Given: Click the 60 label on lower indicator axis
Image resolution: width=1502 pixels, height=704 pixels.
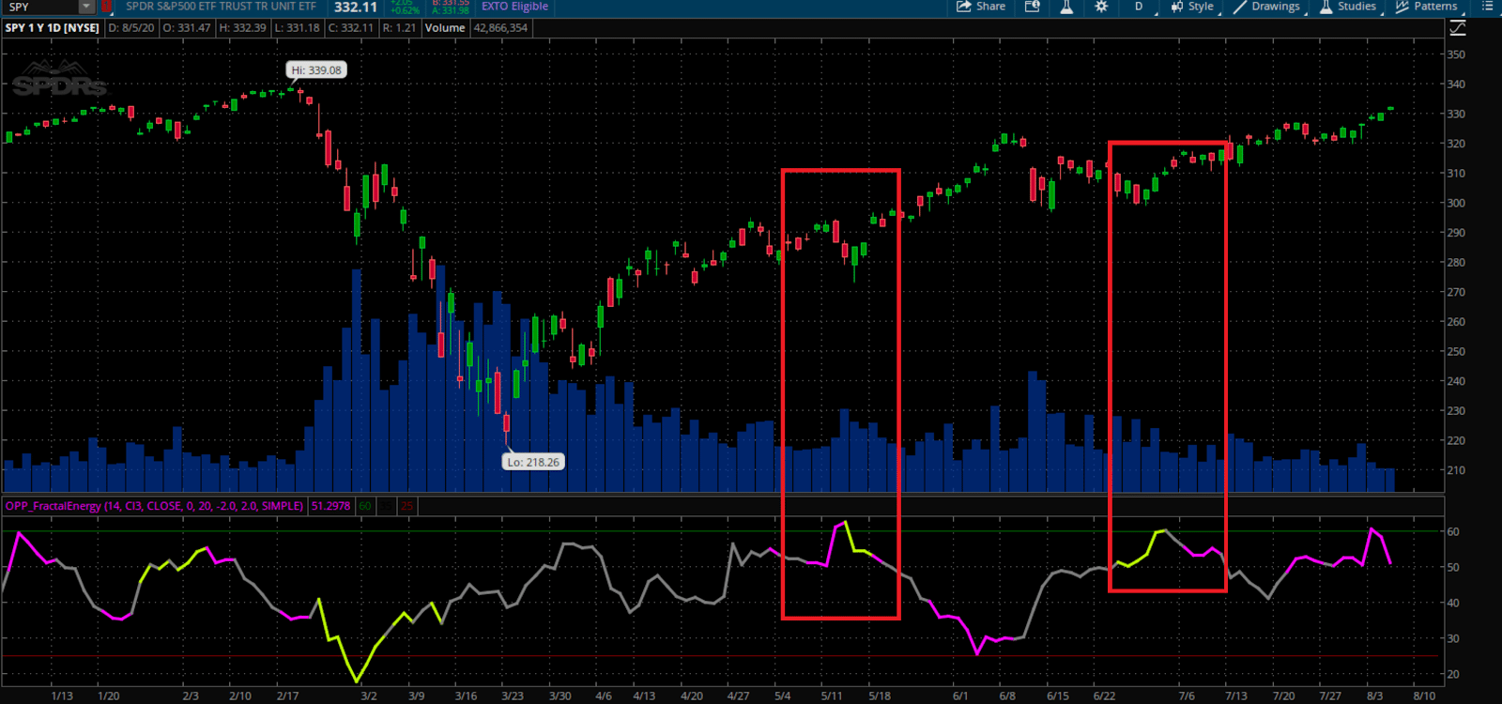Looking at the screenshot, I should 1453,531.
